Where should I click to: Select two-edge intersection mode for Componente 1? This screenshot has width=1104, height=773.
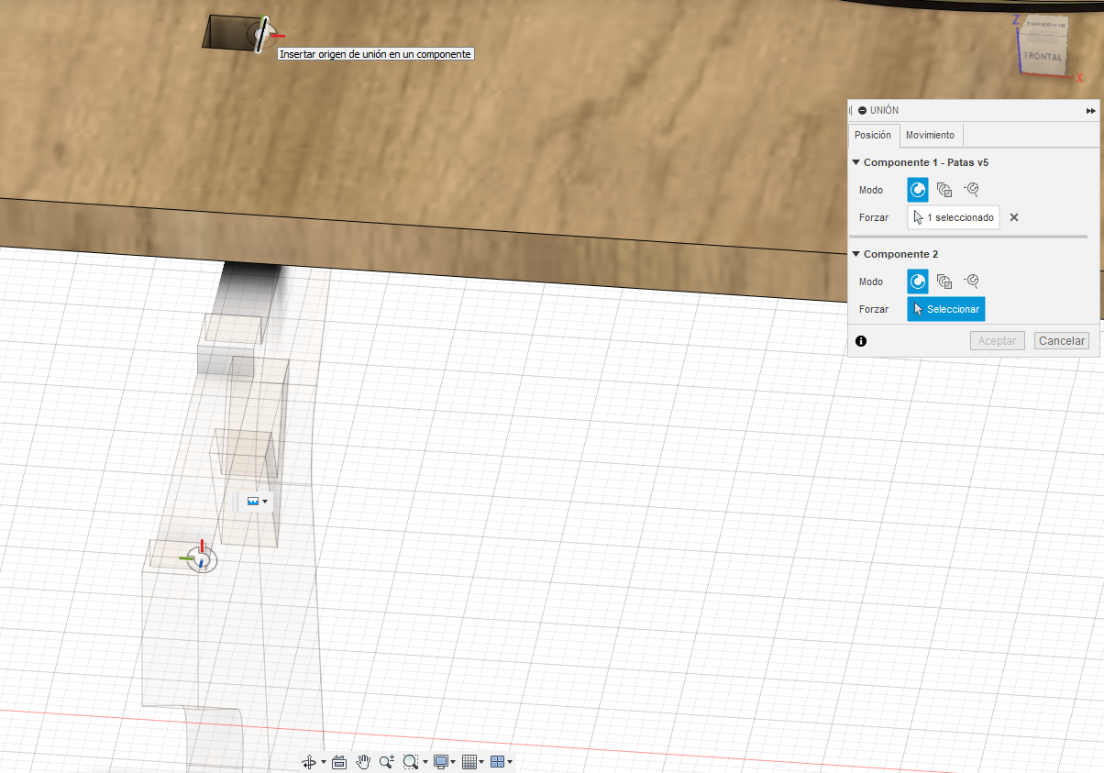tap(972, 190)
